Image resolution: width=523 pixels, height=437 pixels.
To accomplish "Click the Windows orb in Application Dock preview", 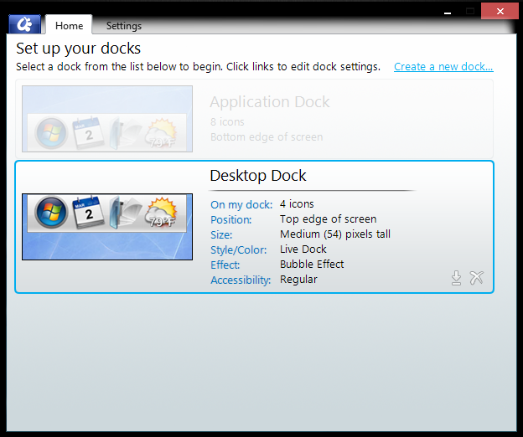I will click(51, 132).
